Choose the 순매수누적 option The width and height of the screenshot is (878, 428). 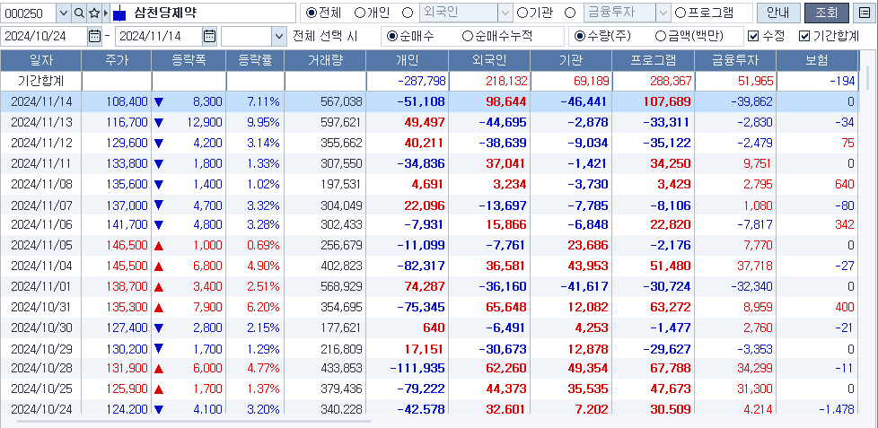click(467, 37)
